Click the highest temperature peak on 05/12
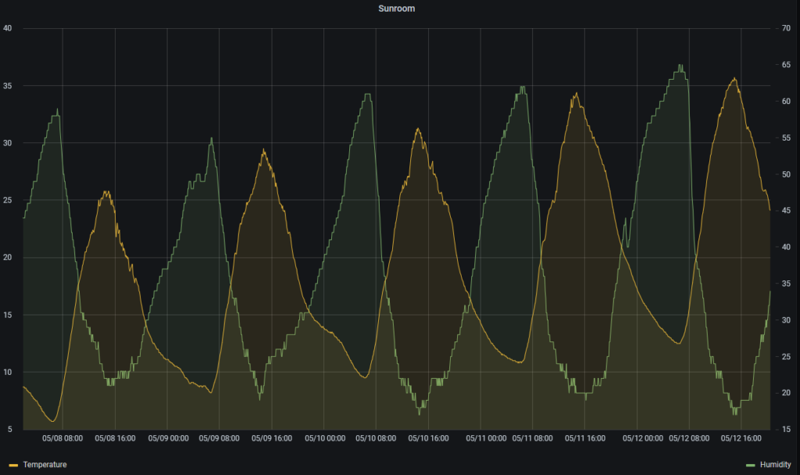 (734, 78)
